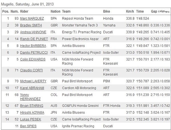Click the Rider column header
This screenshot has height=130, width=171.
pos(24,11)
